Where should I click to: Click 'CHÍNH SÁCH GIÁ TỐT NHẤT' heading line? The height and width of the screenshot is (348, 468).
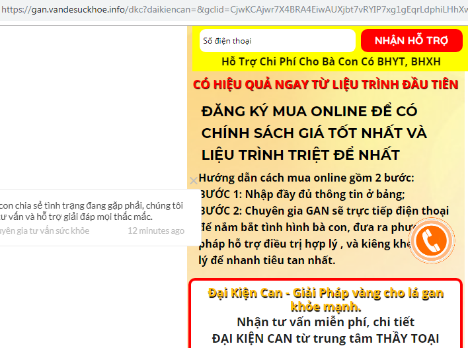pos(314,133)
